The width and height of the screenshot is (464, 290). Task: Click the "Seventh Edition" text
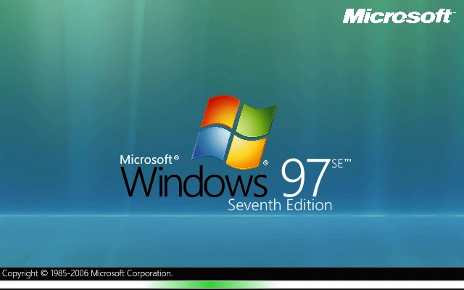pyautogui.click(x=280, y=205)
